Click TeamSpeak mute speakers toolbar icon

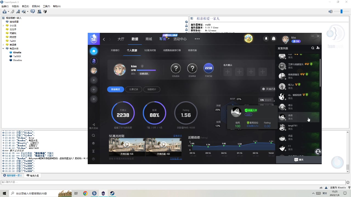tap(24, 11)
